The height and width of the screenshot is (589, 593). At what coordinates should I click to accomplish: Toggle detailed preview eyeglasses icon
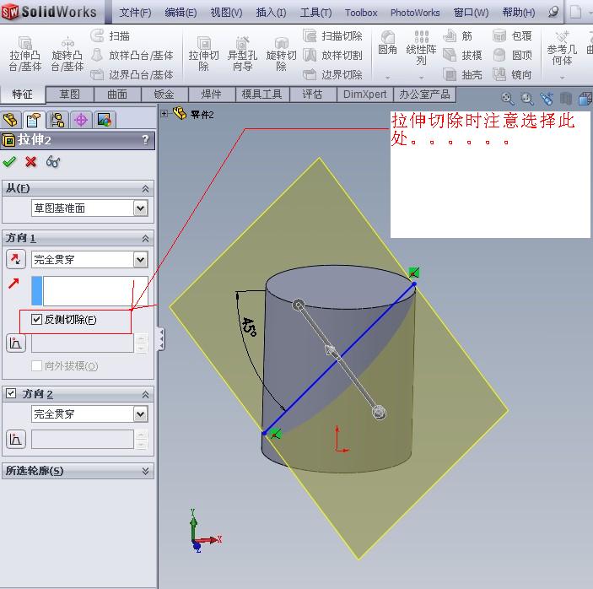53,162
